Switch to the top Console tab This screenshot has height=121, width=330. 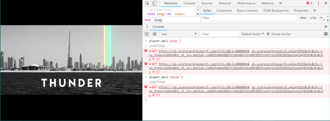click(x=189, y=3)
